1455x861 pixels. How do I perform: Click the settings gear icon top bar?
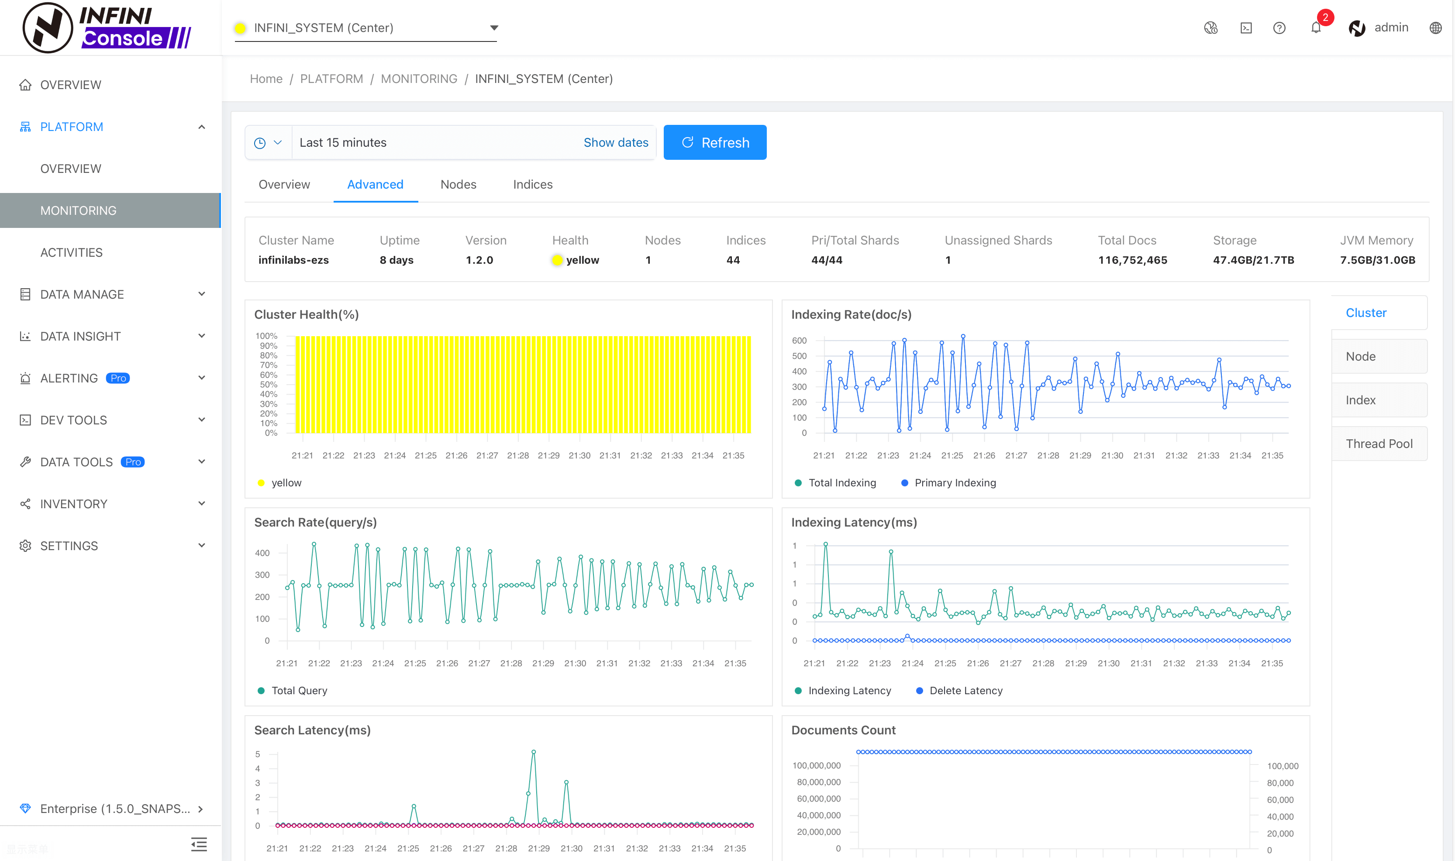(27, 544)
